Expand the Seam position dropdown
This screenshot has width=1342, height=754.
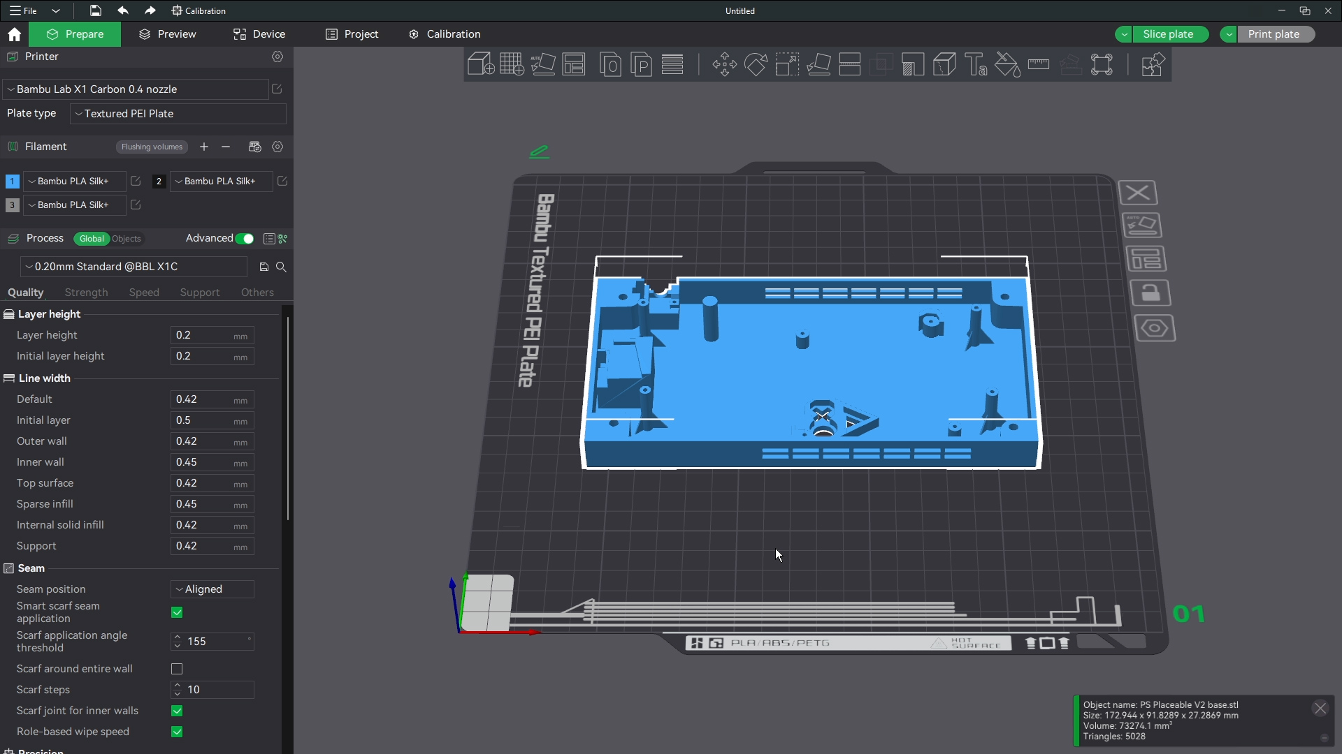point(212,589)
